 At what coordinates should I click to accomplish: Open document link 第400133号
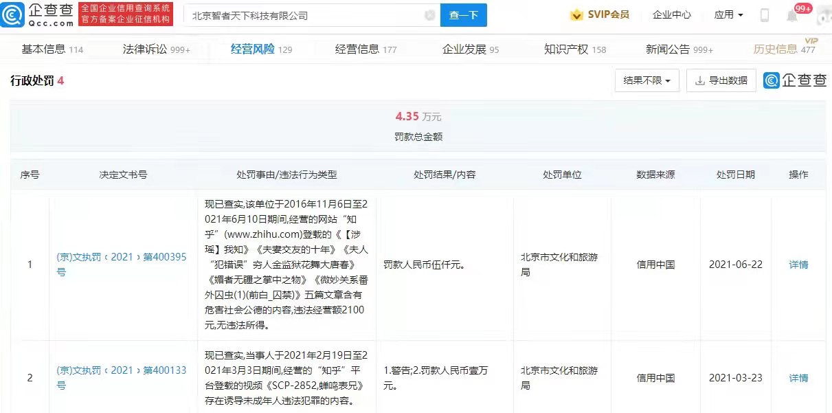click(122, 378)
